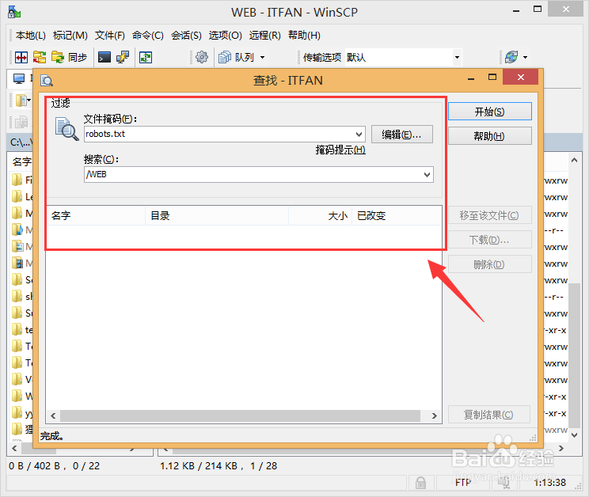The height and width of the screenshot is (497, 589).
Task: Click the C:\... local path label
Action: pyautogui.click(x=21, y=142)
